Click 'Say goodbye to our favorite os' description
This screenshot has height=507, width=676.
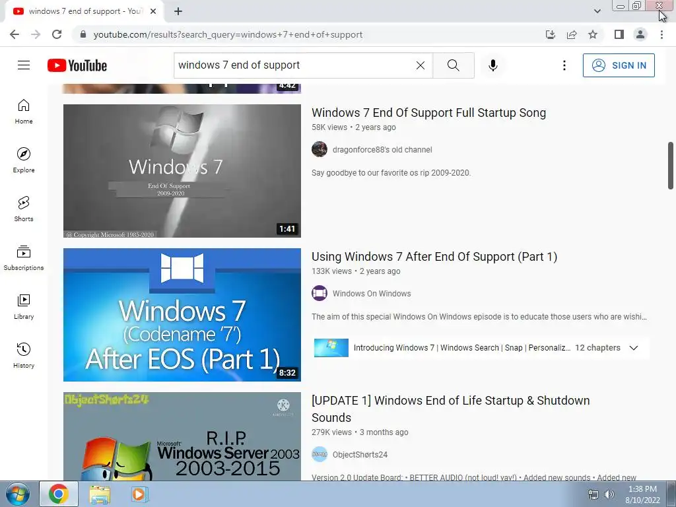tap(391, 173)
